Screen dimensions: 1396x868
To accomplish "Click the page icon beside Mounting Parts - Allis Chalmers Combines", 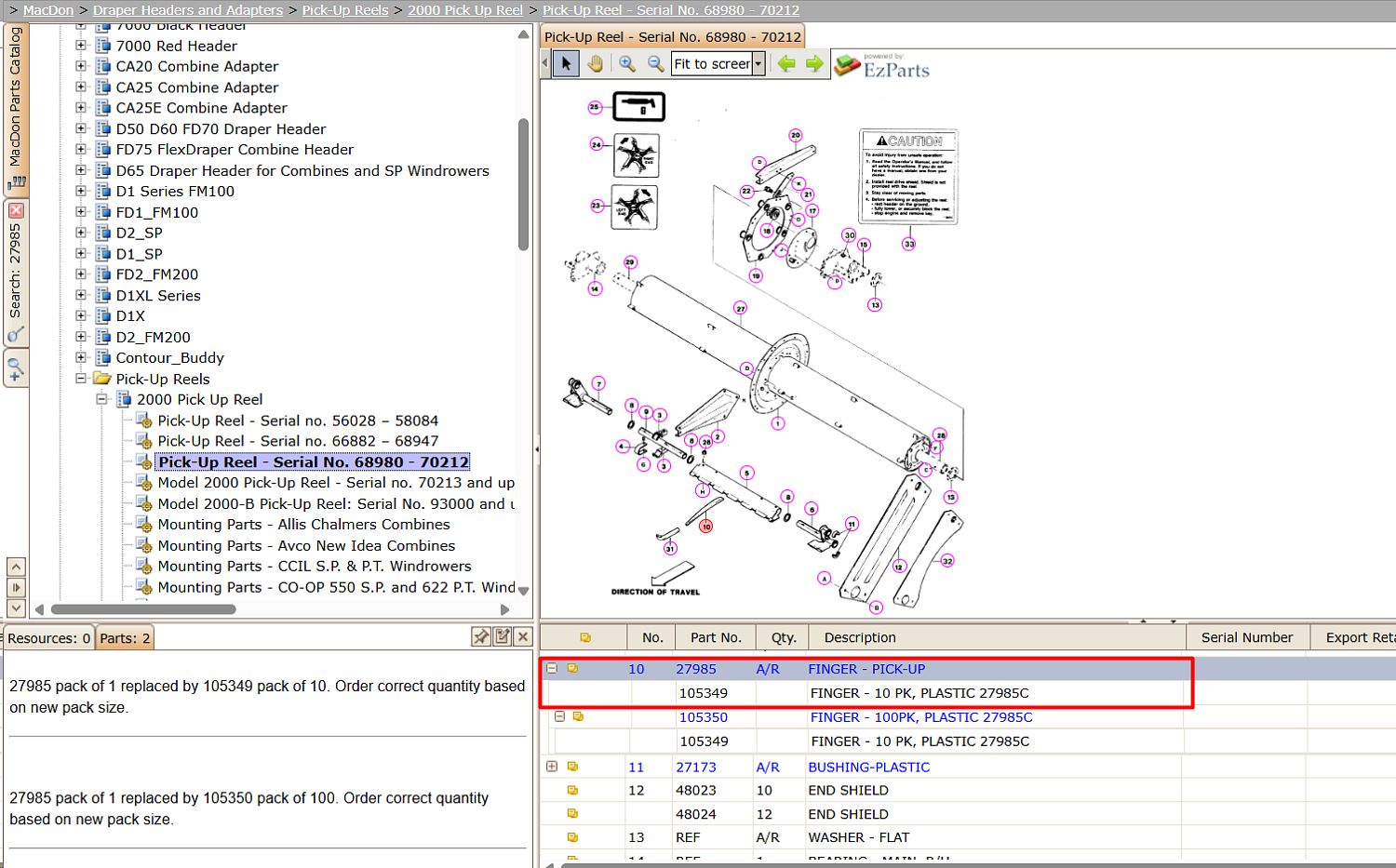I will pyautogui.click(x=144, y=524).
